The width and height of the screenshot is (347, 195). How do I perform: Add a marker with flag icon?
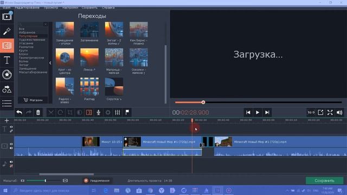(x=127, y=113)
